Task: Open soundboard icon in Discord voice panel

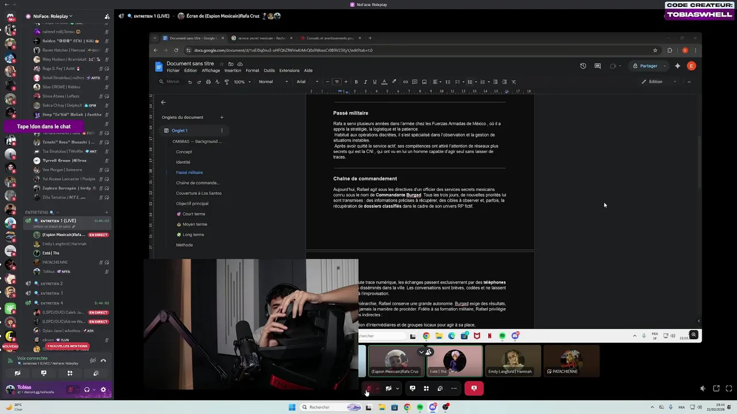Action: click(96, 373)
